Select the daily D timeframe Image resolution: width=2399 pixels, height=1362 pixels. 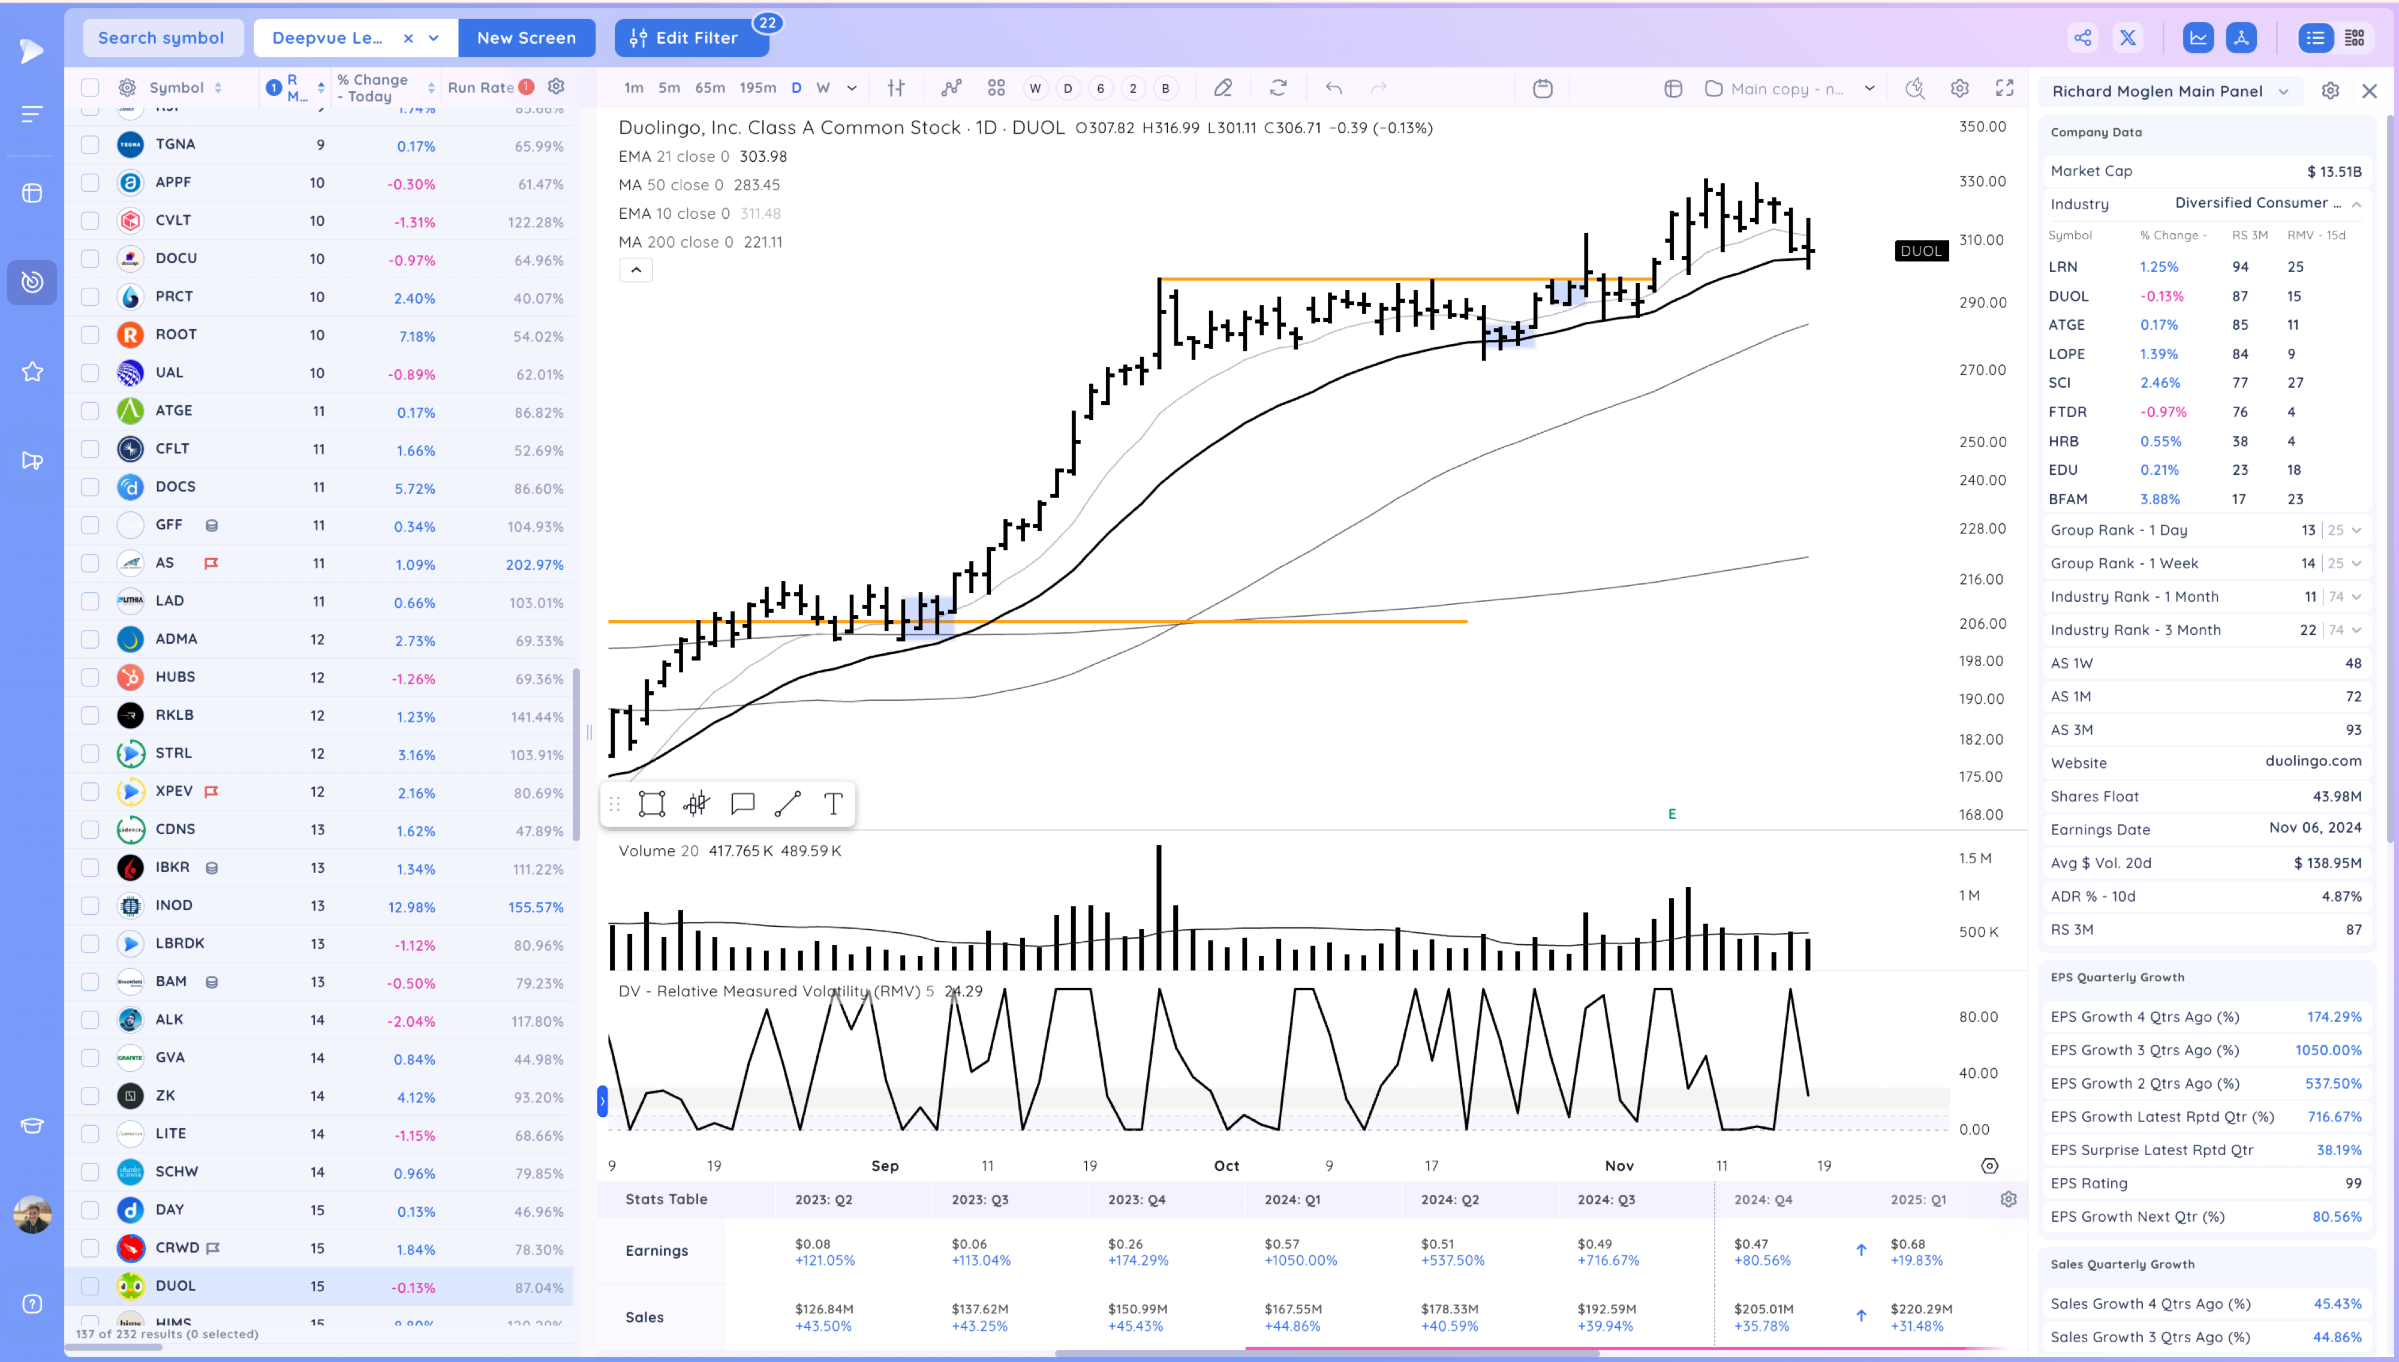coord(796,88)
